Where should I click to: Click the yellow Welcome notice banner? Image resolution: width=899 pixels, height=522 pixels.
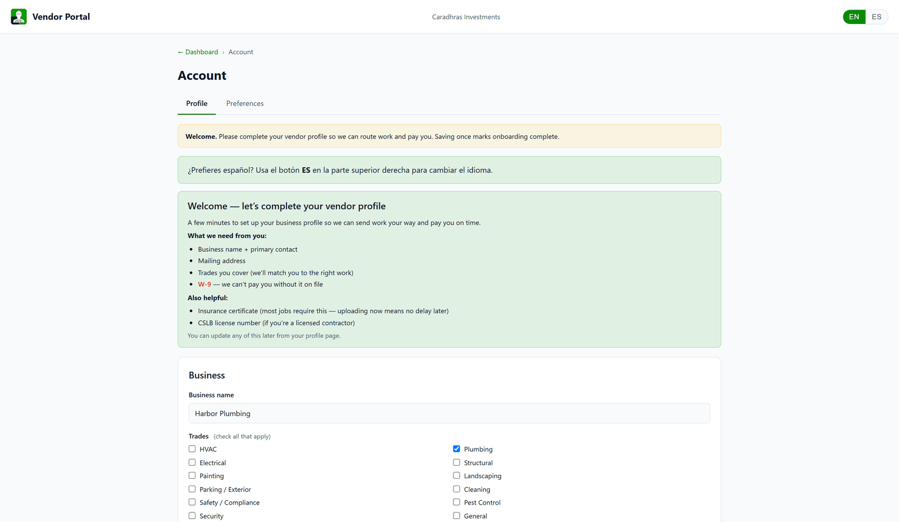point(449,136)
